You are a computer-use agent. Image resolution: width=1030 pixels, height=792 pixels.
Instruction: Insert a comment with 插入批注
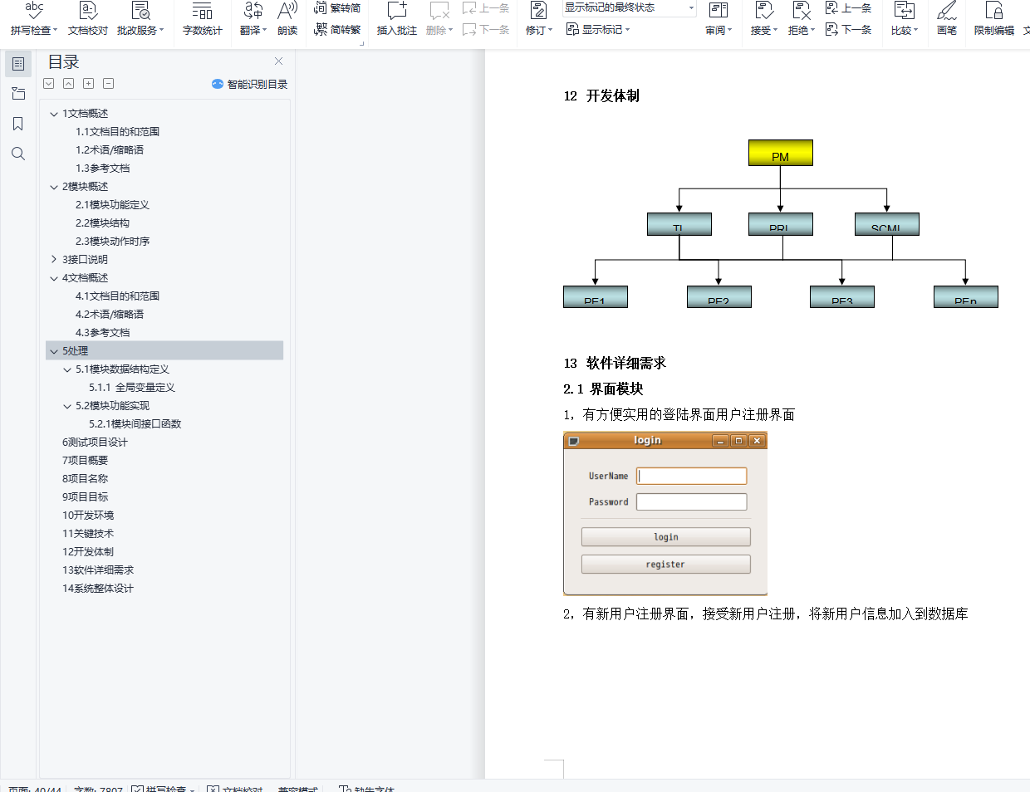click(x=397, y=18)
